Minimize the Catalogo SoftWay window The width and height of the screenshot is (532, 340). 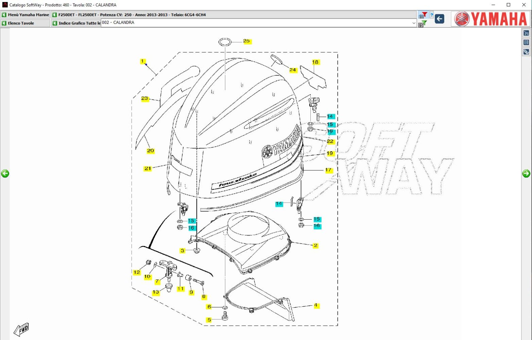493,5
